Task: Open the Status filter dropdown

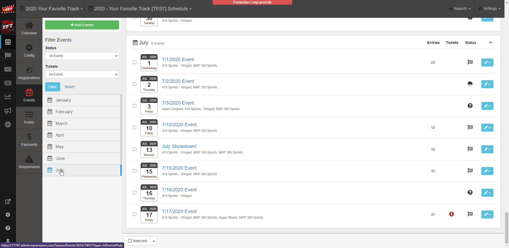Action: [82, 56]
